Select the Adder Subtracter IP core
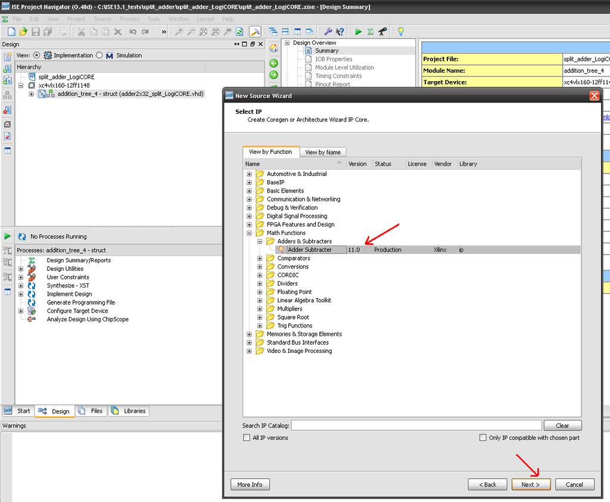 coord(310,250)
